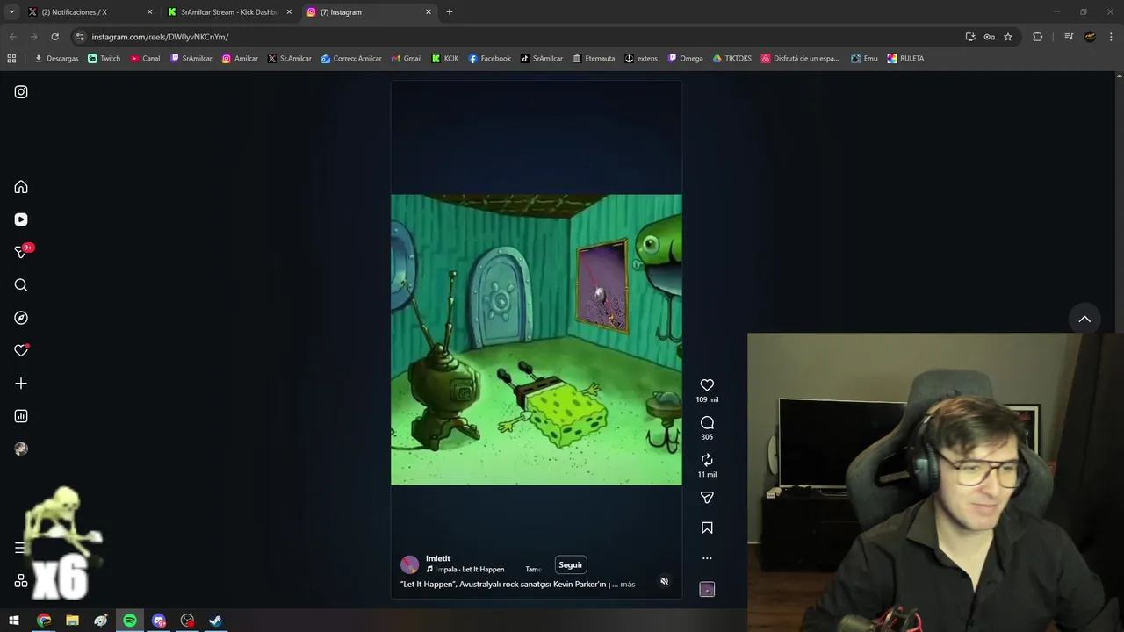
Task: Open the password manager key icon
Action: coord(989,37)
